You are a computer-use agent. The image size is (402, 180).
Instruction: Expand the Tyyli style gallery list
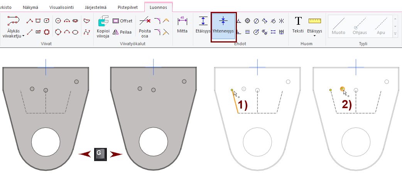[395, 34]
